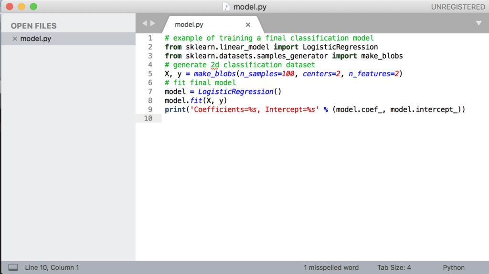Click the yellow minimize window button
This screenshot has height=274, width=489.
tap(21, 7)
